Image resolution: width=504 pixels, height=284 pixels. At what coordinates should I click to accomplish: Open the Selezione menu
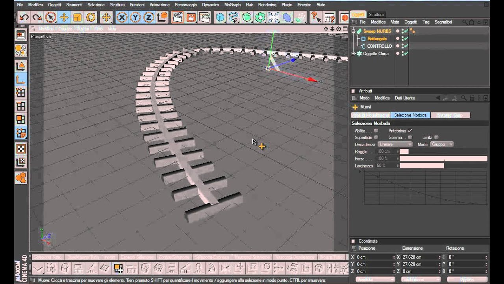96,5
